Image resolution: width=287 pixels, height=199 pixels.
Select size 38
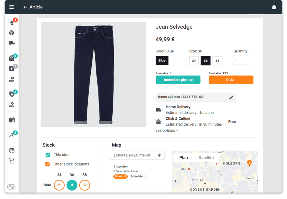tap(217, 61)
